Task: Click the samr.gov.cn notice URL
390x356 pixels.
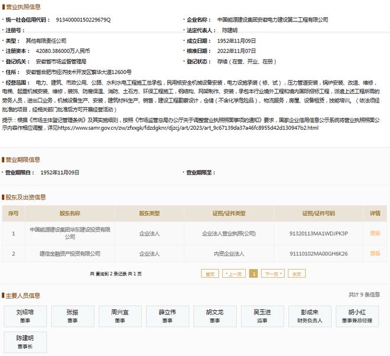Action: (188, 128)
